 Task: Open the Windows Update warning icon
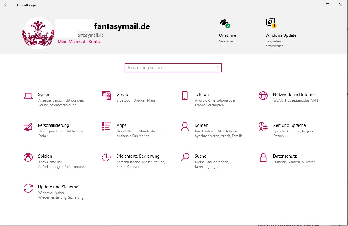(271, 23)
